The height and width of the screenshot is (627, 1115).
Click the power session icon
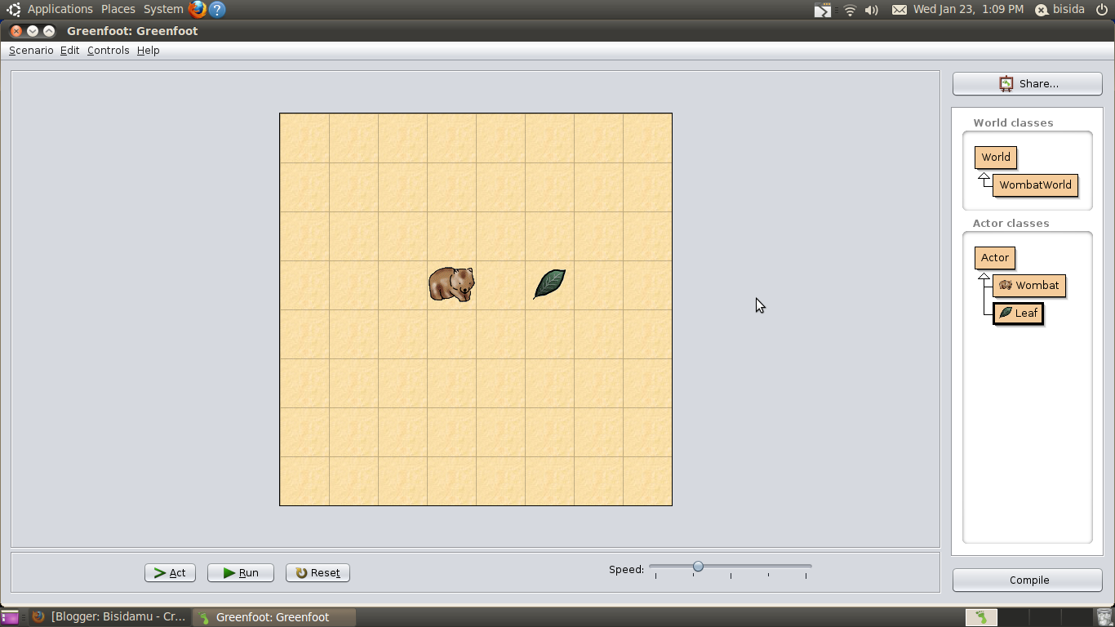coord(1100,10)
